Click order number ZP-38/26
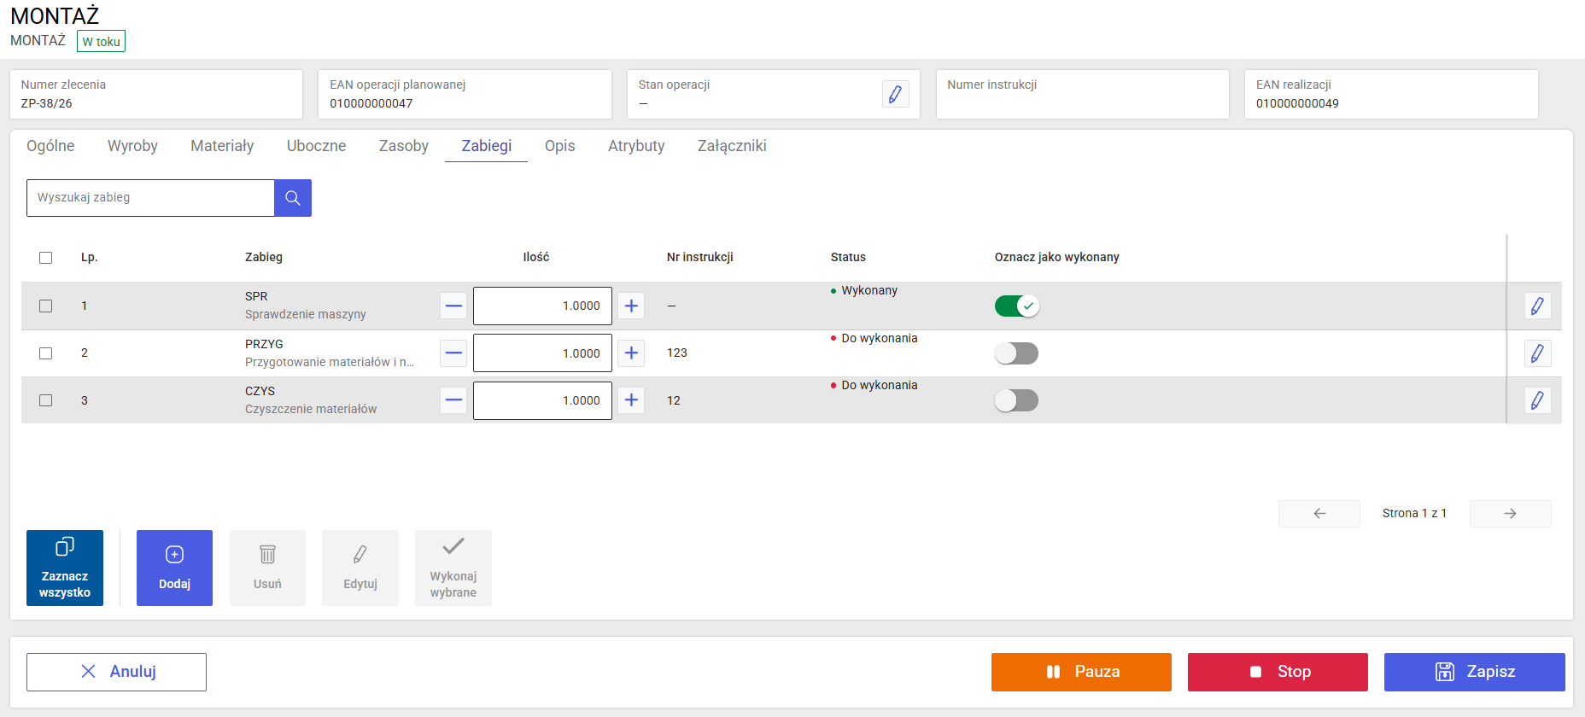This screenshot has width=1585, height=717. (47, 103)
